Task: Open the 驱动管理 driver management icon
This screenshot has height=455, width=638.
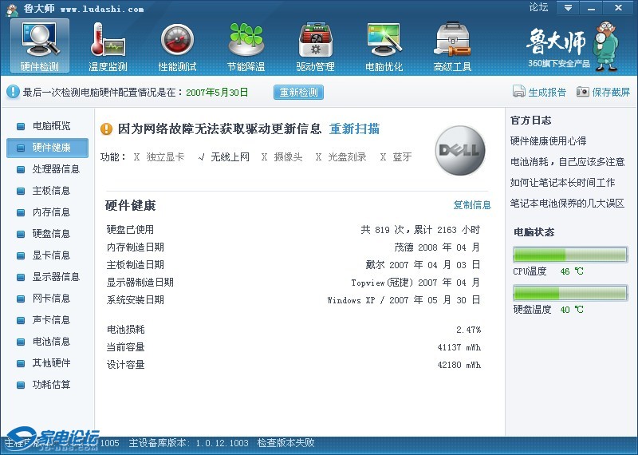Action: [x=315, y=46]
